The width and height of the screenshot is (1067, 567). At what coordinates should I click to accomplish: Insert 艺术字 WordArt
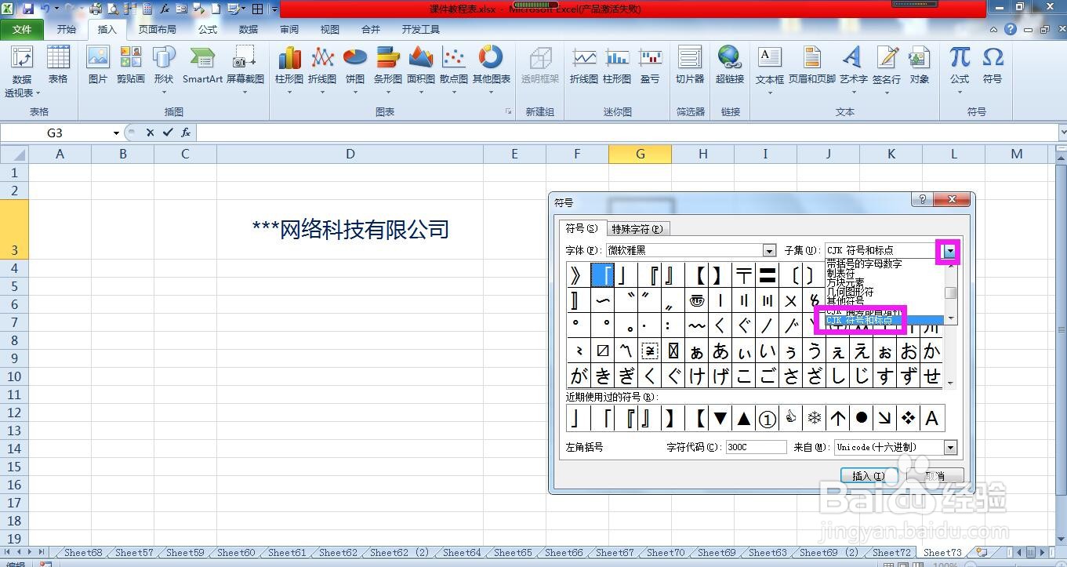pyautogui.click(x=853, y=69)
